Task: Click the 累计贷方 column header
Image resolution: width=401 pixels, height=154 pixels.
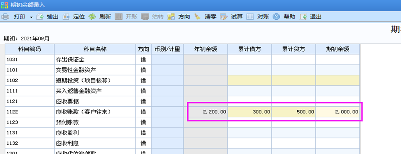Action: pos(294,49)
